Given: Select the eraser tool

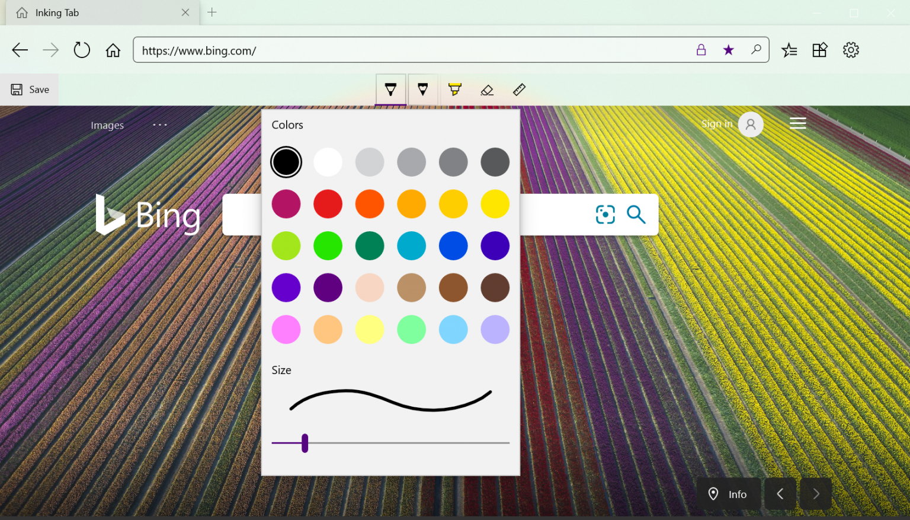Looking at the screenshot, I should point(487,90).
